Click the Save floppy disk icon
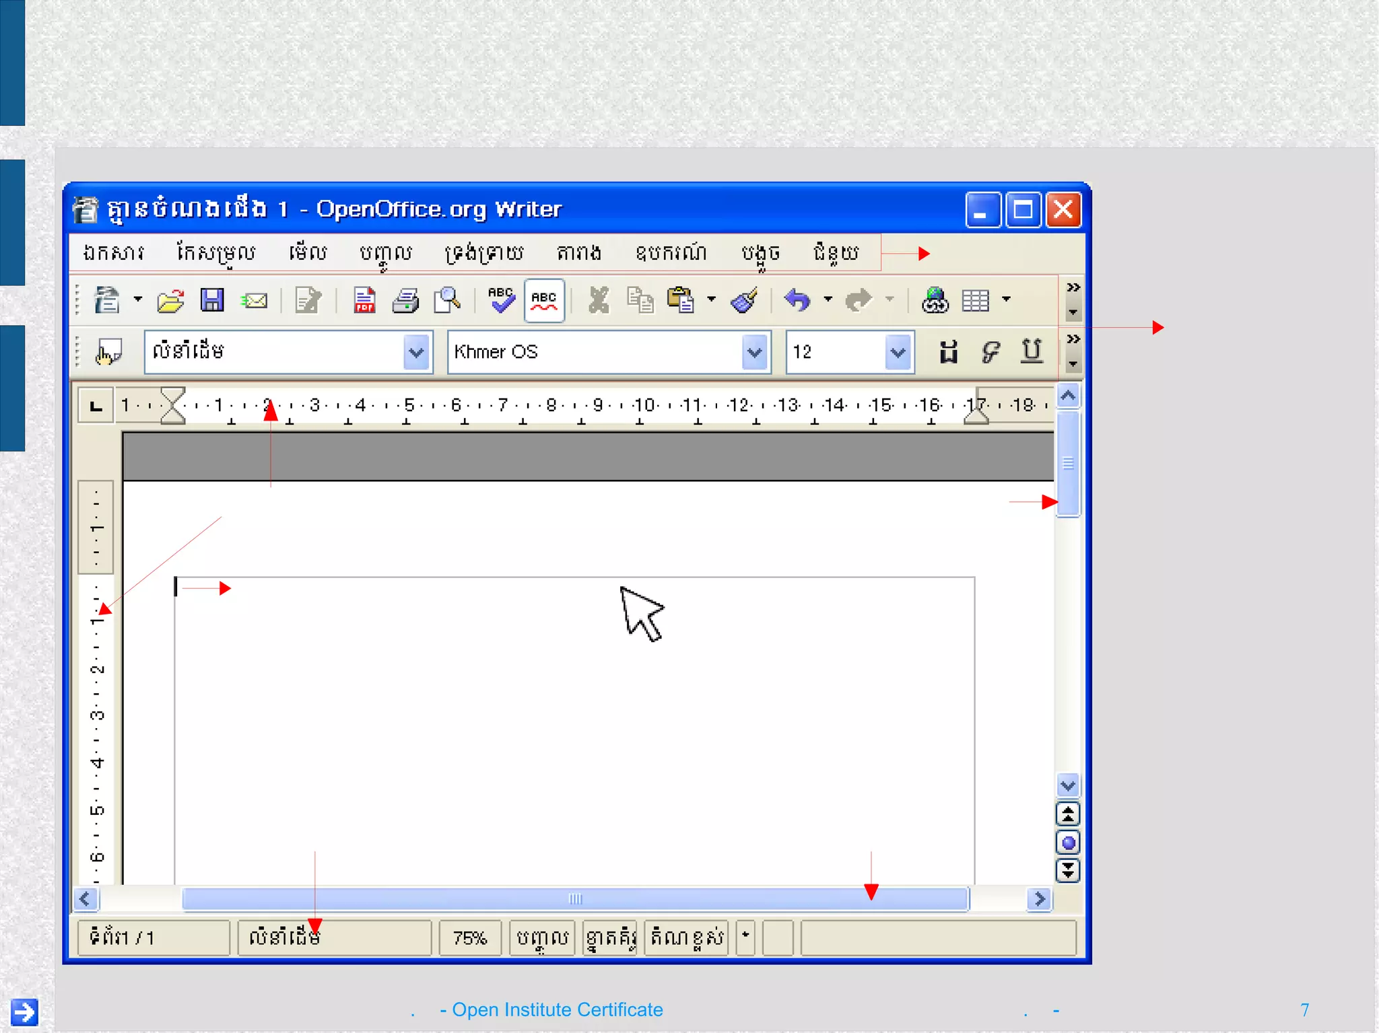Viewport: 1379px width, 1033px height. tap(212, 300)
